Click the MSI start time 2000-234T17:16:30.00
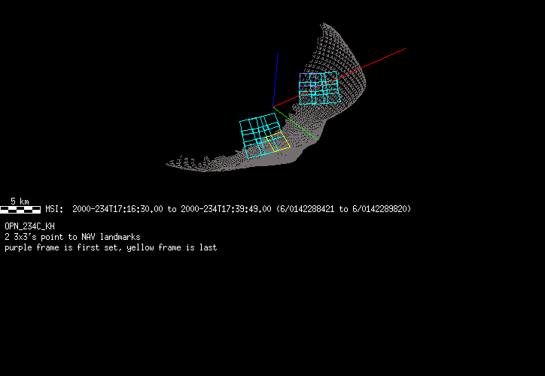Image resolution: width=545 pixels, height=376 pixels. click(117, 209)
